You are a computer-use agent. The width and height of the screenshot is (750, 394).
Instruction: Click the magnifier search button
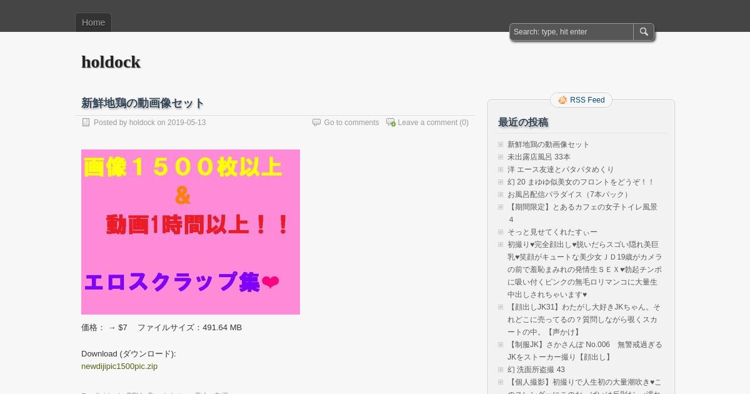[x=644, y=32]
